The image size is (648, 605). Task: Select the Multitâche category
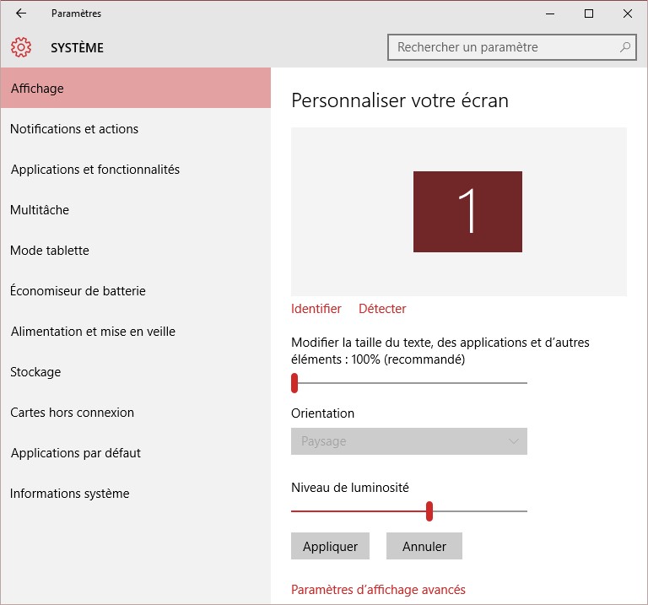pyautogui.click(x=40, y=210)
